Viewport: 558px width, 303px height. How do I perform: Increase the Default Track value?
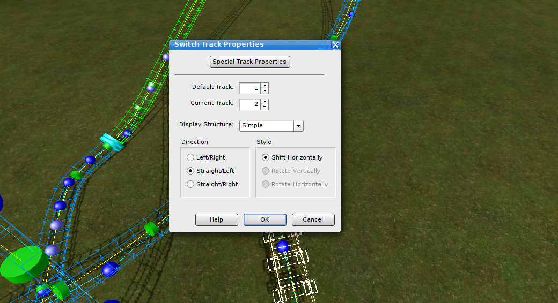(265, 85)
